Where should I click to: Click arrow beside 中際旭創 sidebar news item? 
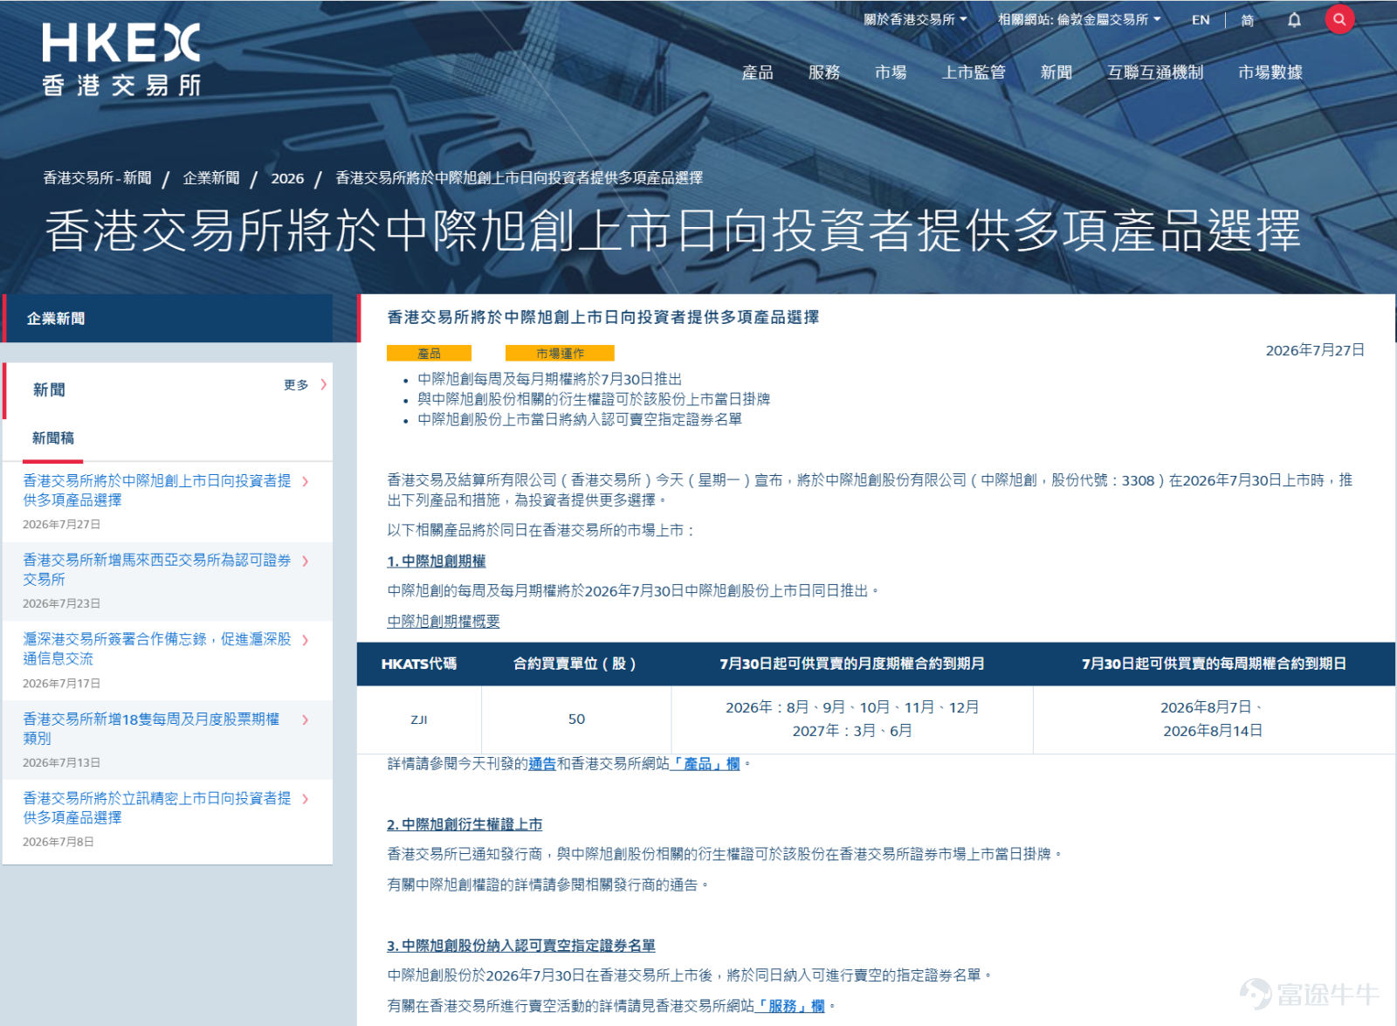(306, 481)
